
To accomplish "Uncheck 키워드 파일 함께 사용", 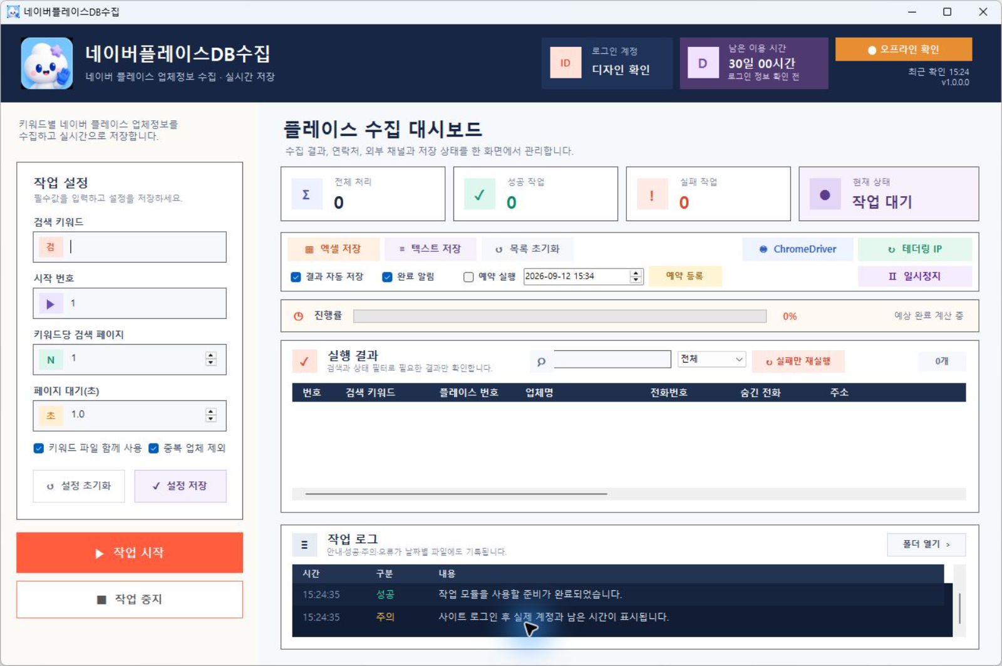I will click(x=39, y=448).
